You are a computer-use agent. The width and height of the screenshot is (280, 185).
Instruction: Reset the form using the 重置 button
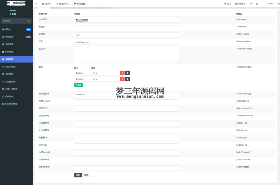[x=86, y=175]
